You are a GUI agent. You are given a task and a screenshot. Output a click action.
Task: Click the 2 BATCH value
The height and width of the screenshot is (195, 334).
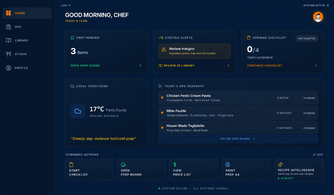(x=283, y=98)
